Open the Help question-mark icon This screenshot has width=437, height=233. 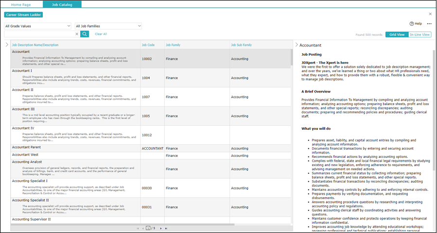click(x=412, y=24)
